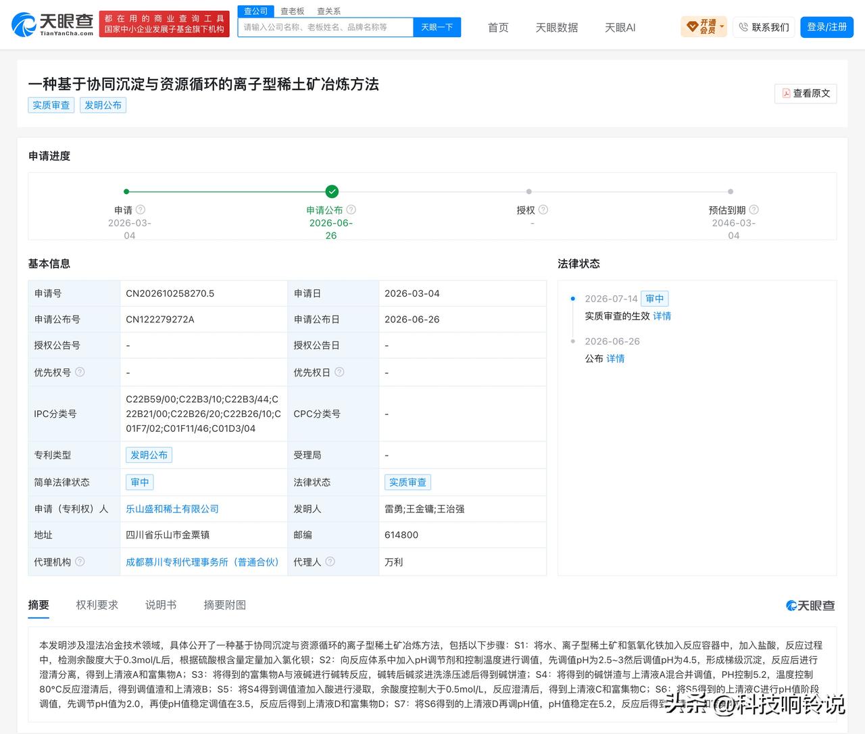Click the 发明公布 patent type tag in table
This screenshot has width=865, height=734.
point(149,455)
